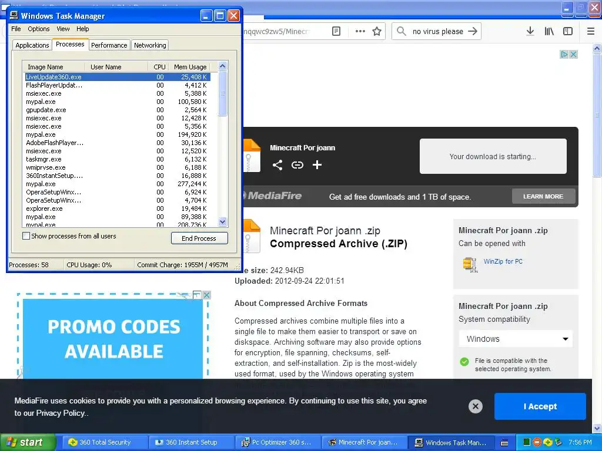The height and width of the screenshot is (451, 602).
Task: Switch to 360 Instant Setup taskbar item
Action: point(191,443)
